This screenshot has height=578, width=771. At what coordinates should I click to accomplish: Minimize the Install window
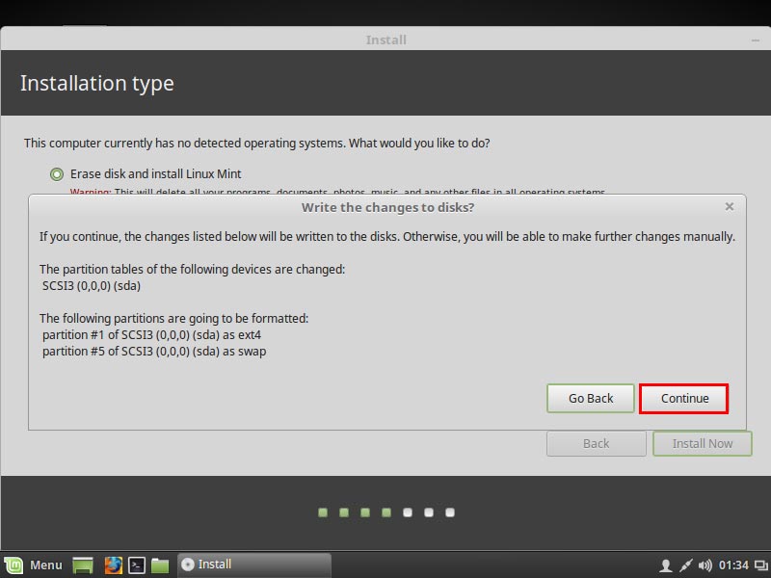click(756, 40)
